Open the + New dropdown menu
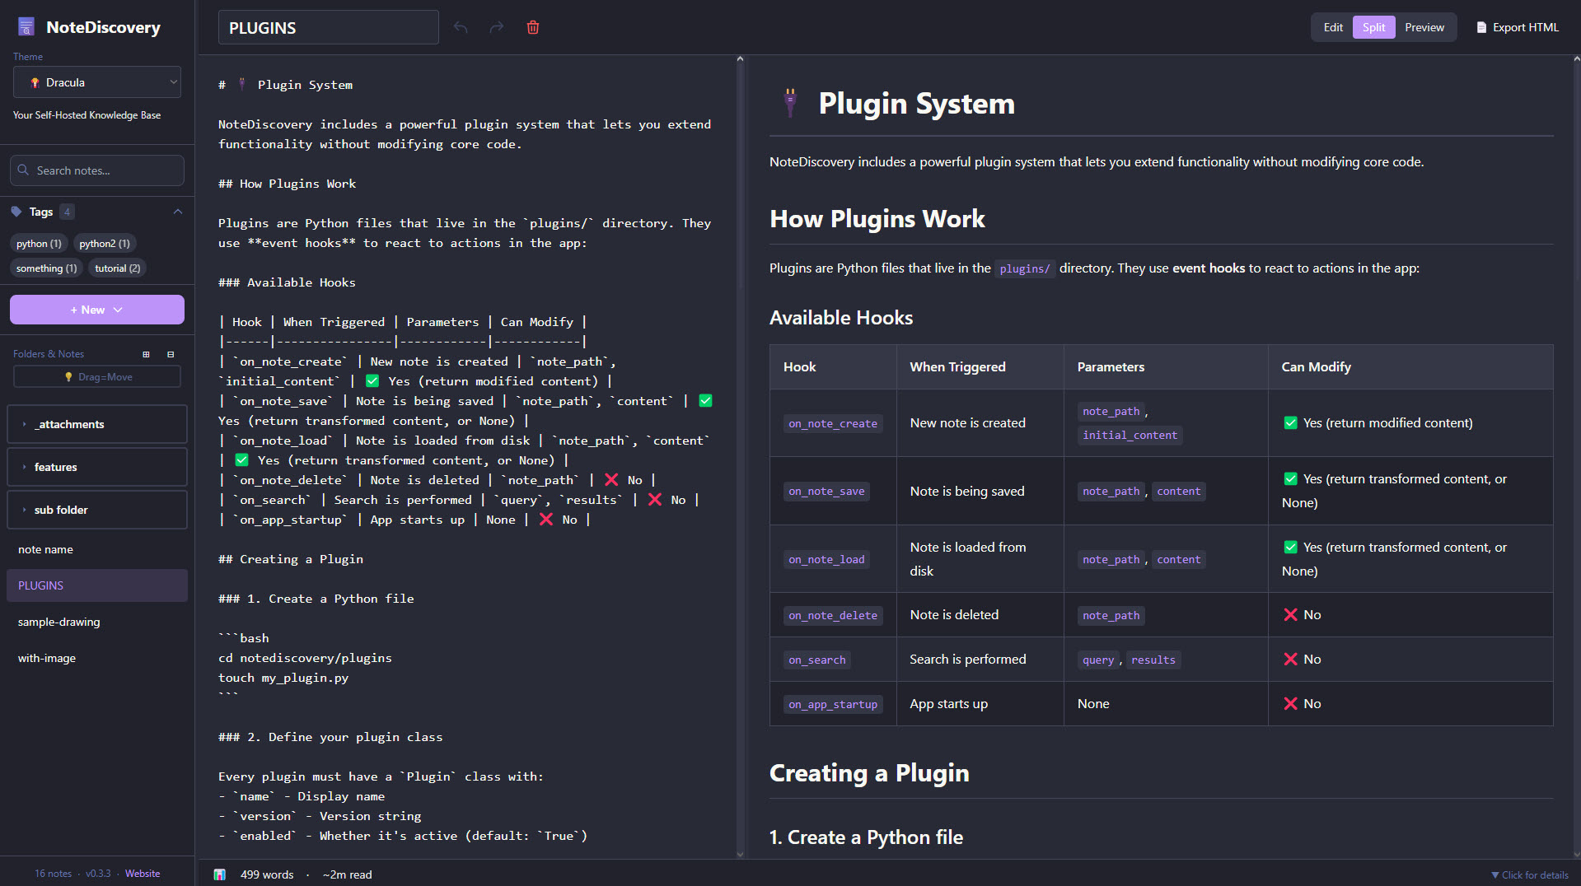The width and height of the screenshot is (1581, 886). click(x=97, y=310)
